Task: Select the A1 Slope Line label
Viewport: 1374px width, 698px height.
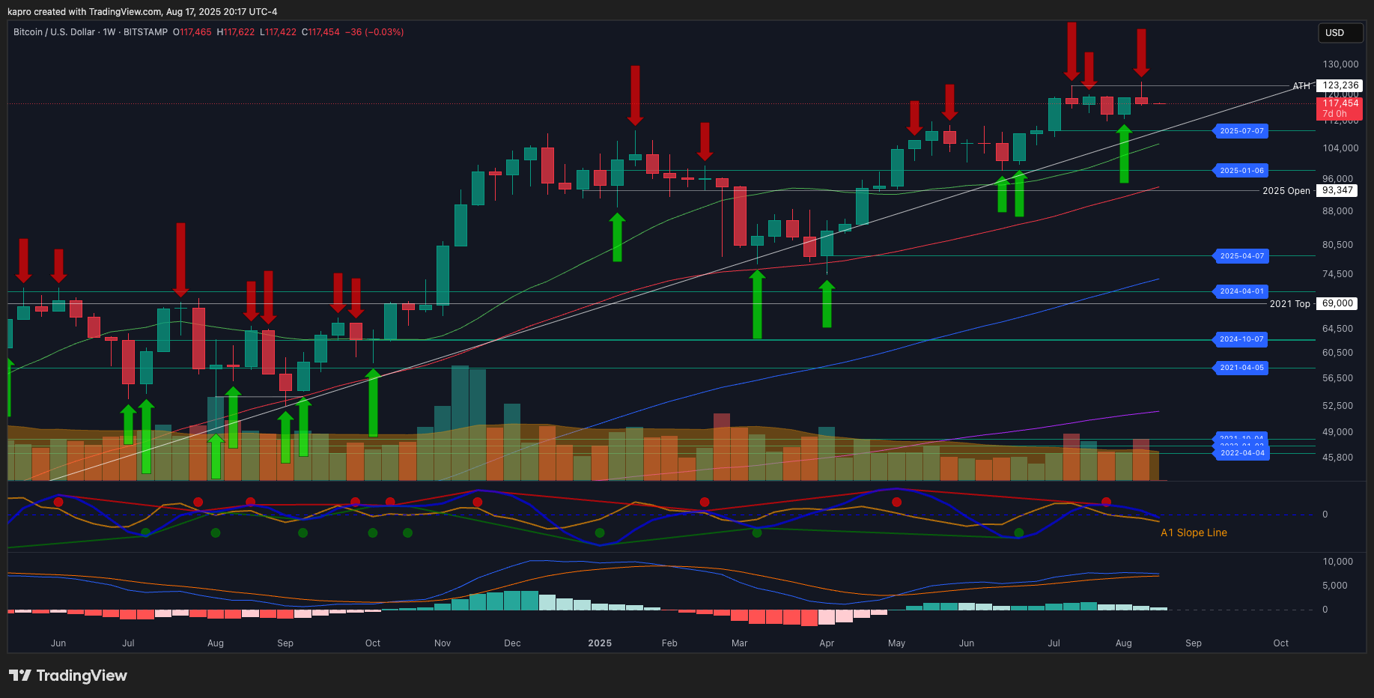Action: point(1194,532)
